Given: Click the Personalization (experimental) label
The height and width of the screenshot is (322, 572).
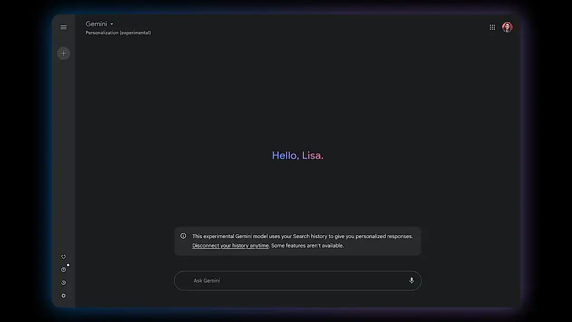Looking at the screenshot, I should point(118,33).
